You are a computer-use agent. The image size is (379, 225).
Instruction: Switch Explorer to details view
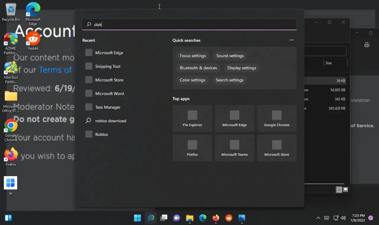339,190
